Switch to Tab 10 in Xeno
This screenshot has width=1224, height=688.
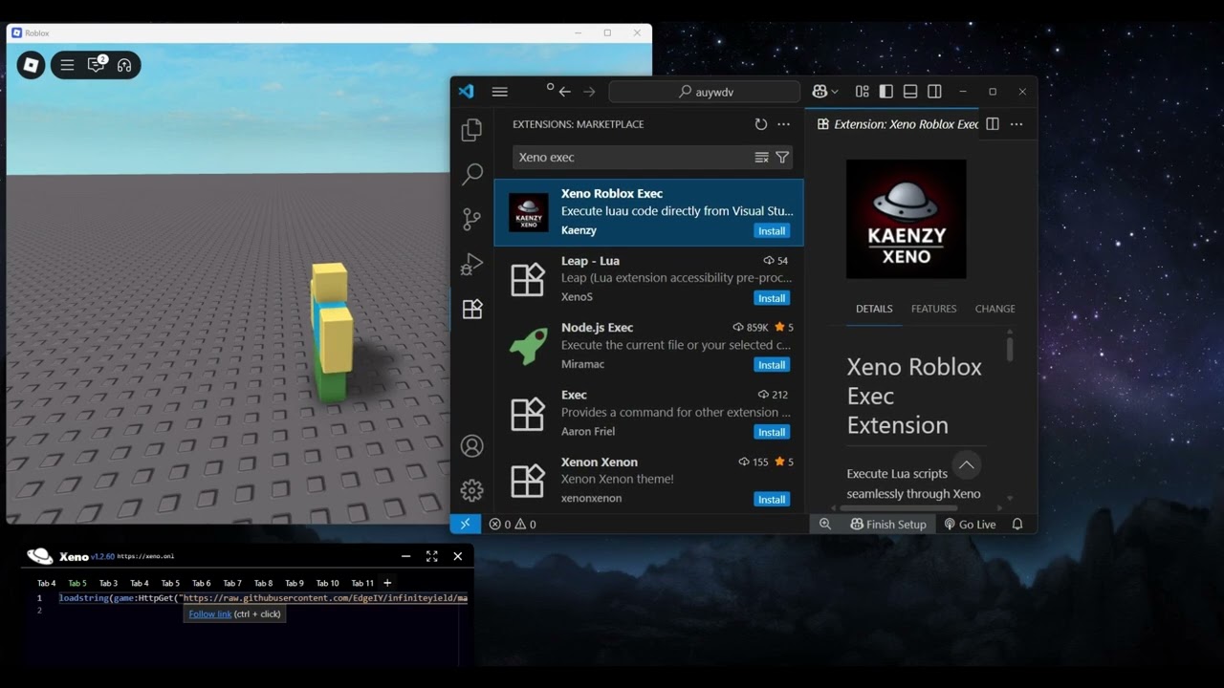[328, 583]
